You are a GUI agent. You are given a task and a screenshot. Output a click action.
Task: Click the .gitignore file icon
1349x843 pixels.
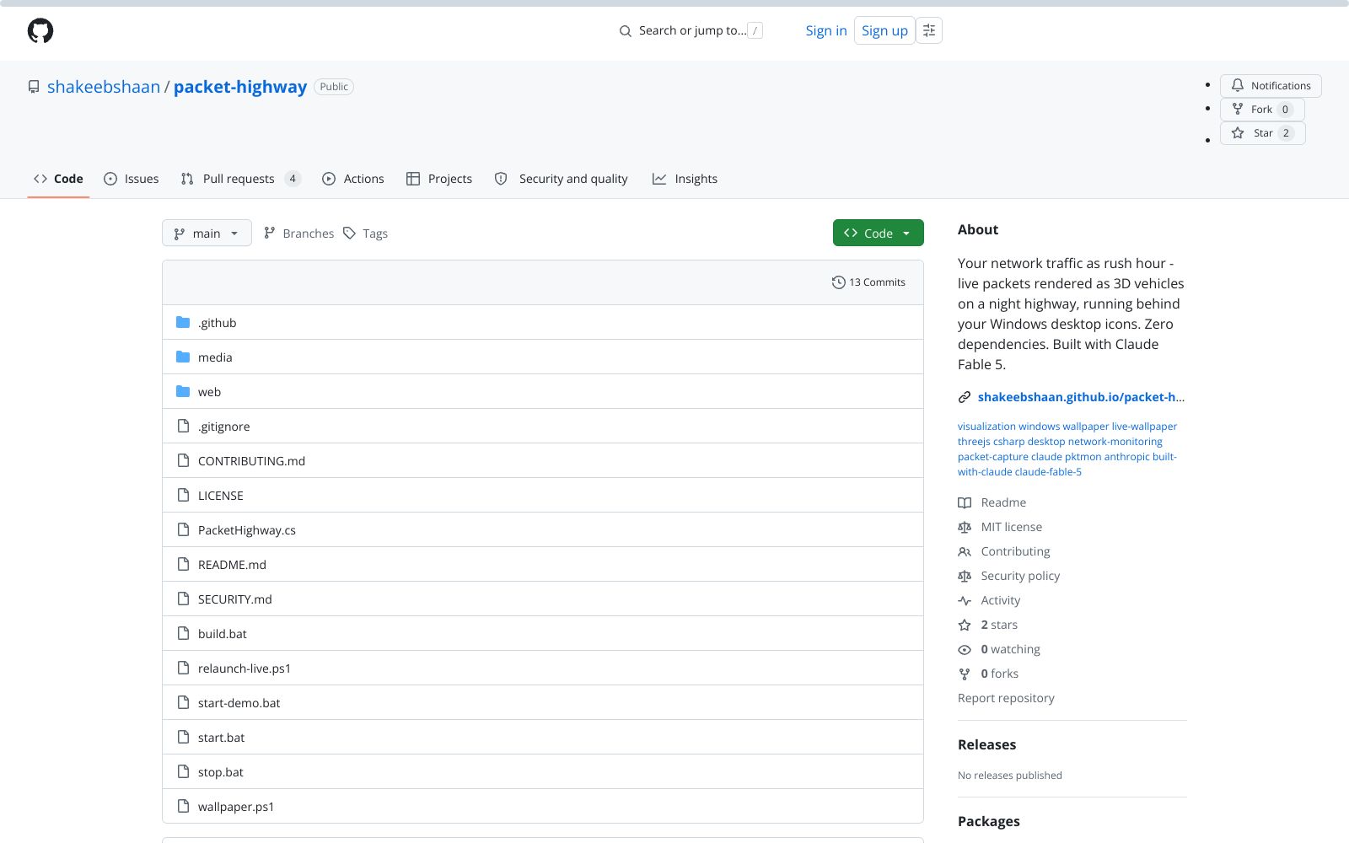coord(183,426)
